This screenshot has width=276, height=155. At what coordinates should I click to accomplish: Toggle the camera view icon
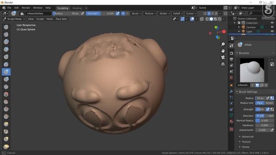coord(223,57)
